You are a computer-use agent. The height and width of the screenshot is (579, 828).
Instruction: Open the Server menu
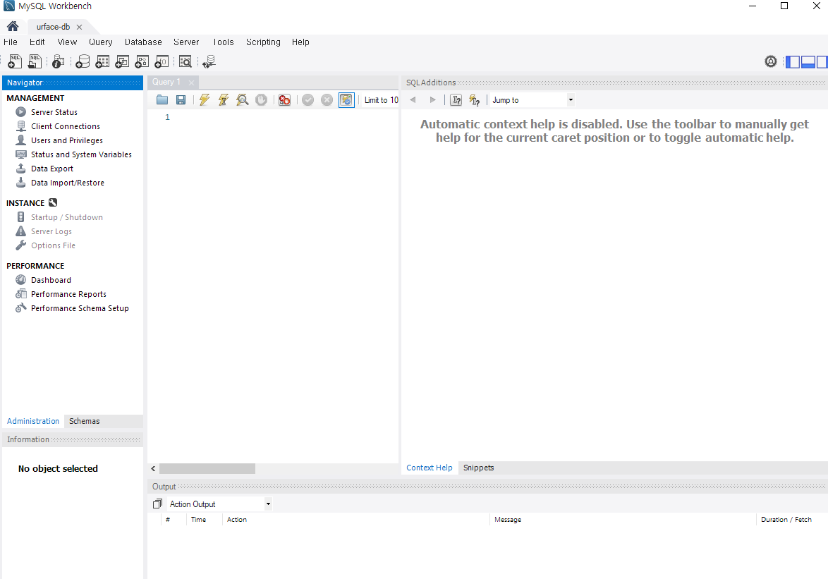186,42
